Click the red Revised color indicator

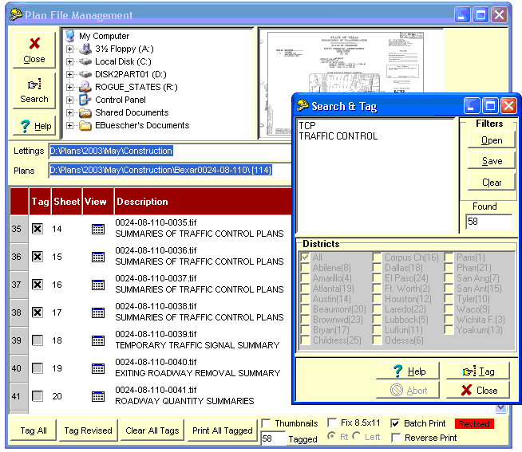point(474,424)
